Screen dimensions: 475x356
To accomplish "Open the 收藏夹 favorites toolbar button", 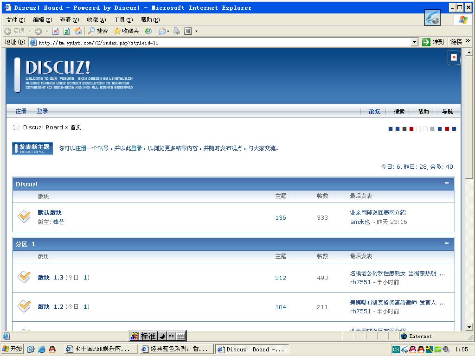I will (x=126, y=31).
